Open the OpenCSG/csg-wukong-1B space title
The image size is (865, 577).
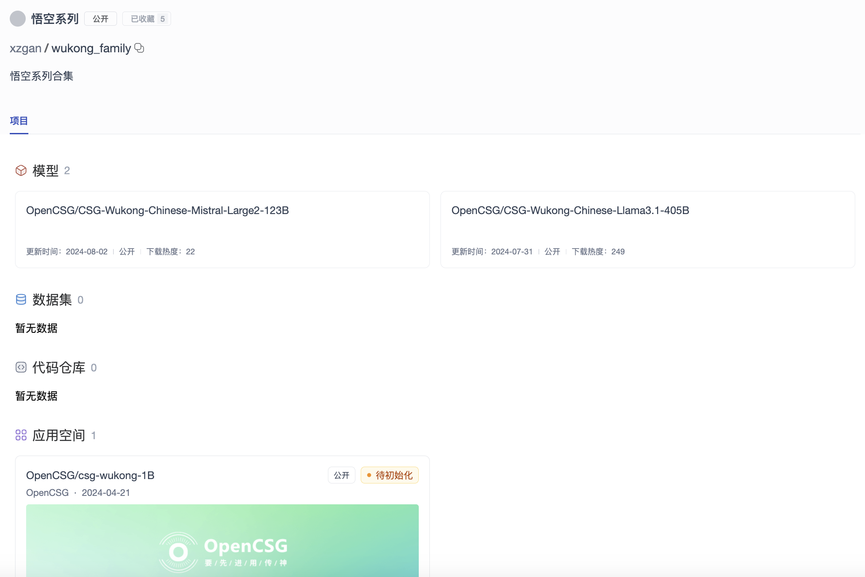coord(90,475)
